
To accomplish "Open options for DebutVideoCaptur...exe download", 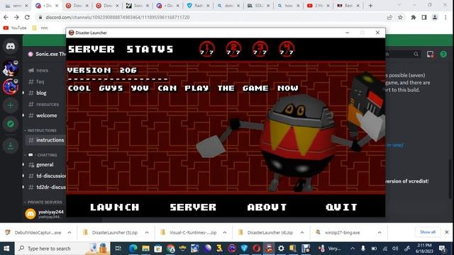I will [x=70, y=232].
